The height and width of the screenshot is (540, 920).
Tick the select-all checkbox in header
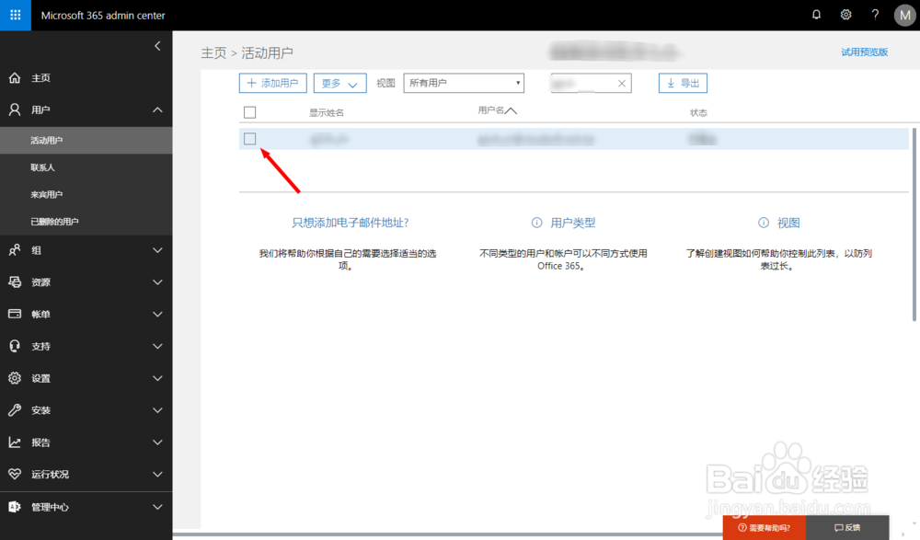coord(250,112)
